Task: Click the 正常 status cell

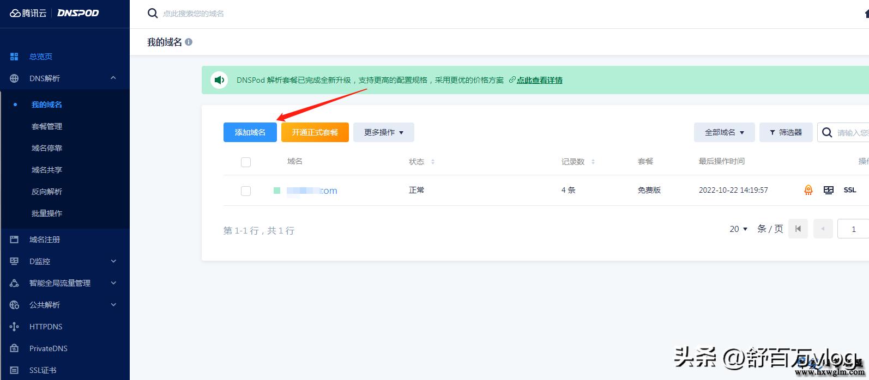Action: click(417, 190)
